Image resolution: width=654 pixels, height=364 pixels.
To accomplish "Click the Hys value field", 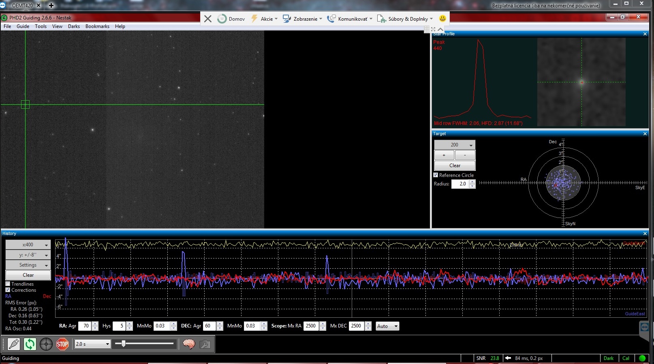I will point(120,326).
